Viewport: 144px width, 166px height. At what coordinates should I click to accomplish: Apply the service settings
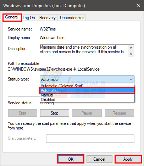pos(128,159)
